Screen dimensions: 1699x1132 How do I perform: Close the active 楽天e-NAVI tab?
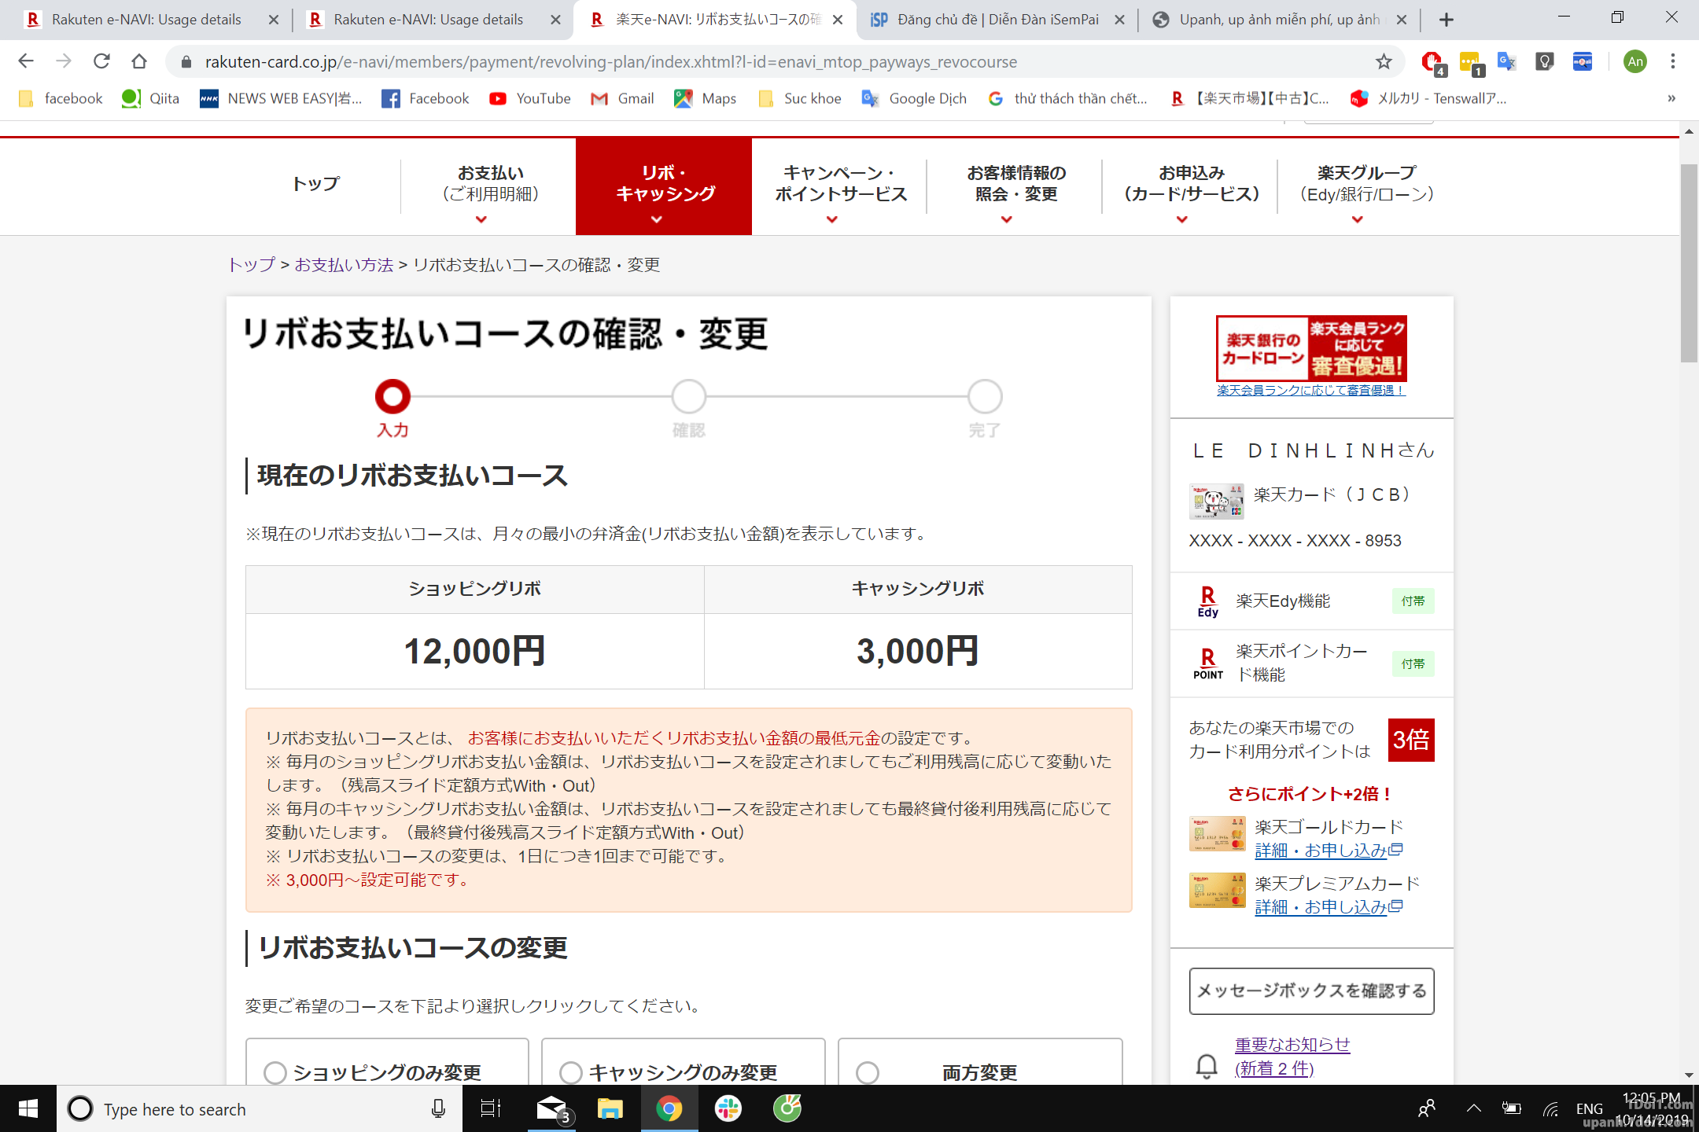click(838, 20)
